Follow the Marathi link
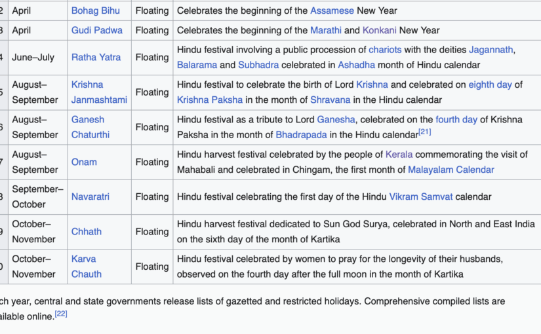The image size is (541, 334). click(326, 30)
